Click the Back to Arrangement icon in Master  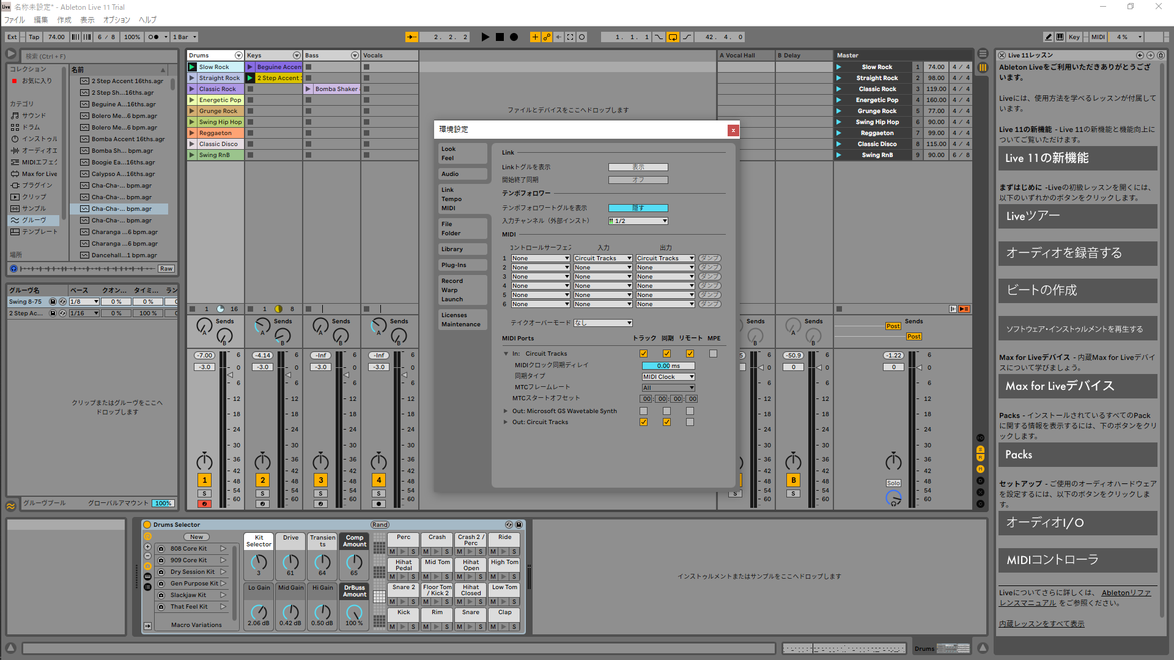[x=964, y=309]
